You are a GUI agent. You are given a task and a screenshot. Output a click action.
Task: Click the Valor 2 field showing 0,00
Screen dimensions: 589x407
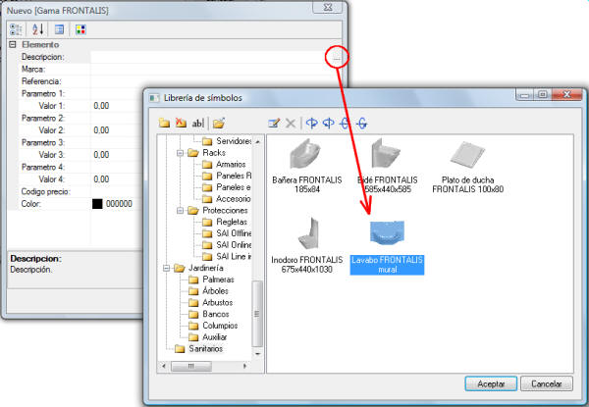(117, 130)
